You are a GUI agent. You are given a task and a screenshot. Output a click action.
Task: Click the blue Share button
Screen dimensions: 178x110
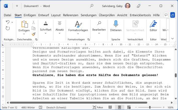pos(172,15)
